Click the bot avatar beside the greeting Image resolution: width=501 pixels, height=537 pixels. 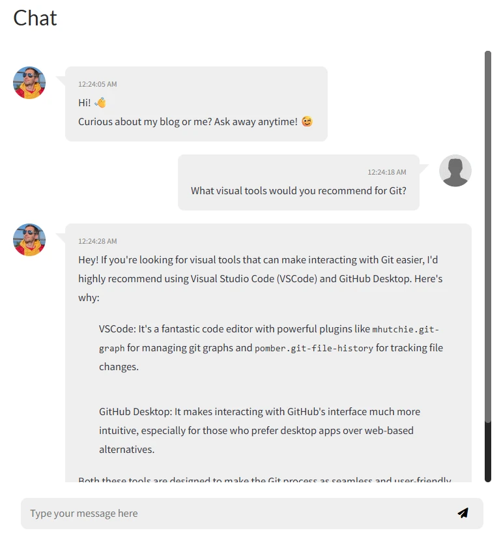(x=29, y=83)
